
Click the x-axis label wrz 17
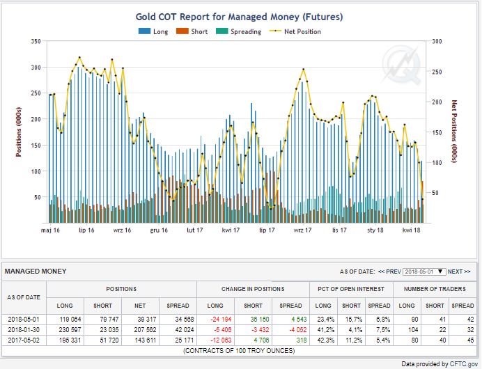coord(302,230)
